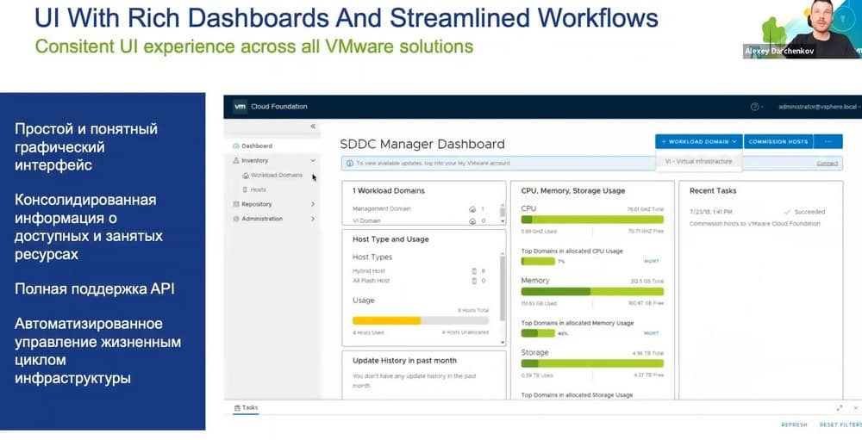862x440 pixels.
Task: Click the VMware vm logo icon
Action: 240,107
